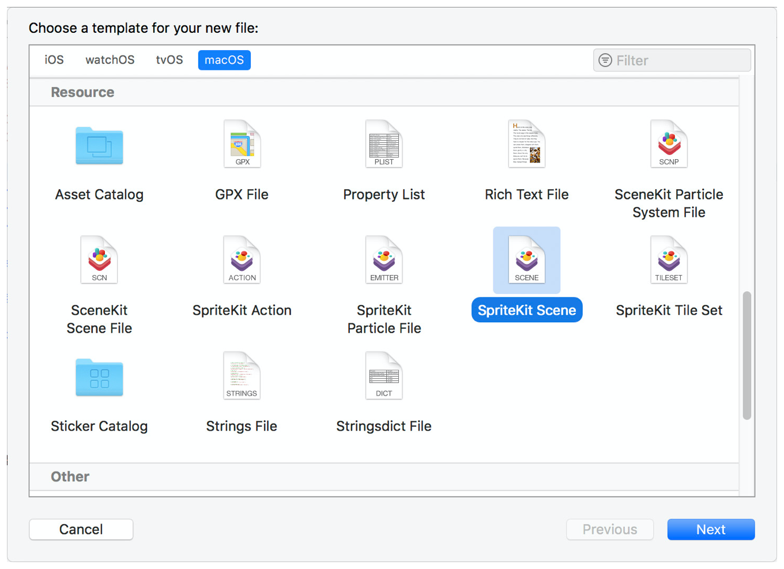
Task: Click the template list vertical scrollbar
Action: 747,355
